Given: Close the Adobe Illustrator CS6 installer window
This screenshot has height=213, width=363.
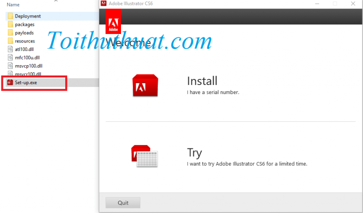Looking at the screenshot, I should coord(353,4).
